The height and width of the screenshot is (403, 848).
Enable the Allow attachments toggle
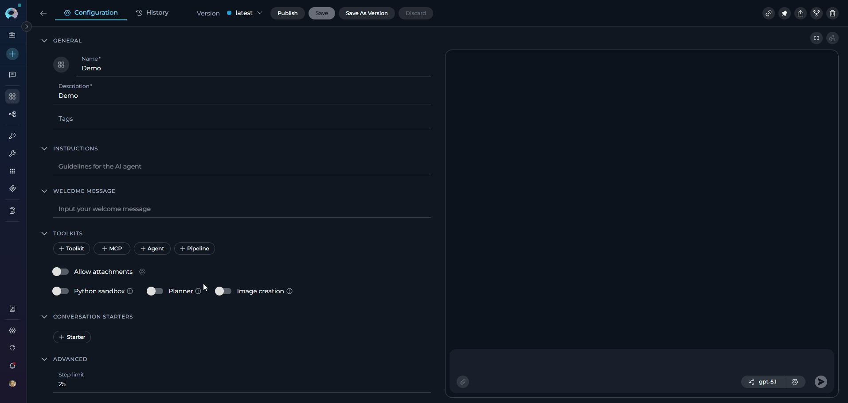click(61, 272)
